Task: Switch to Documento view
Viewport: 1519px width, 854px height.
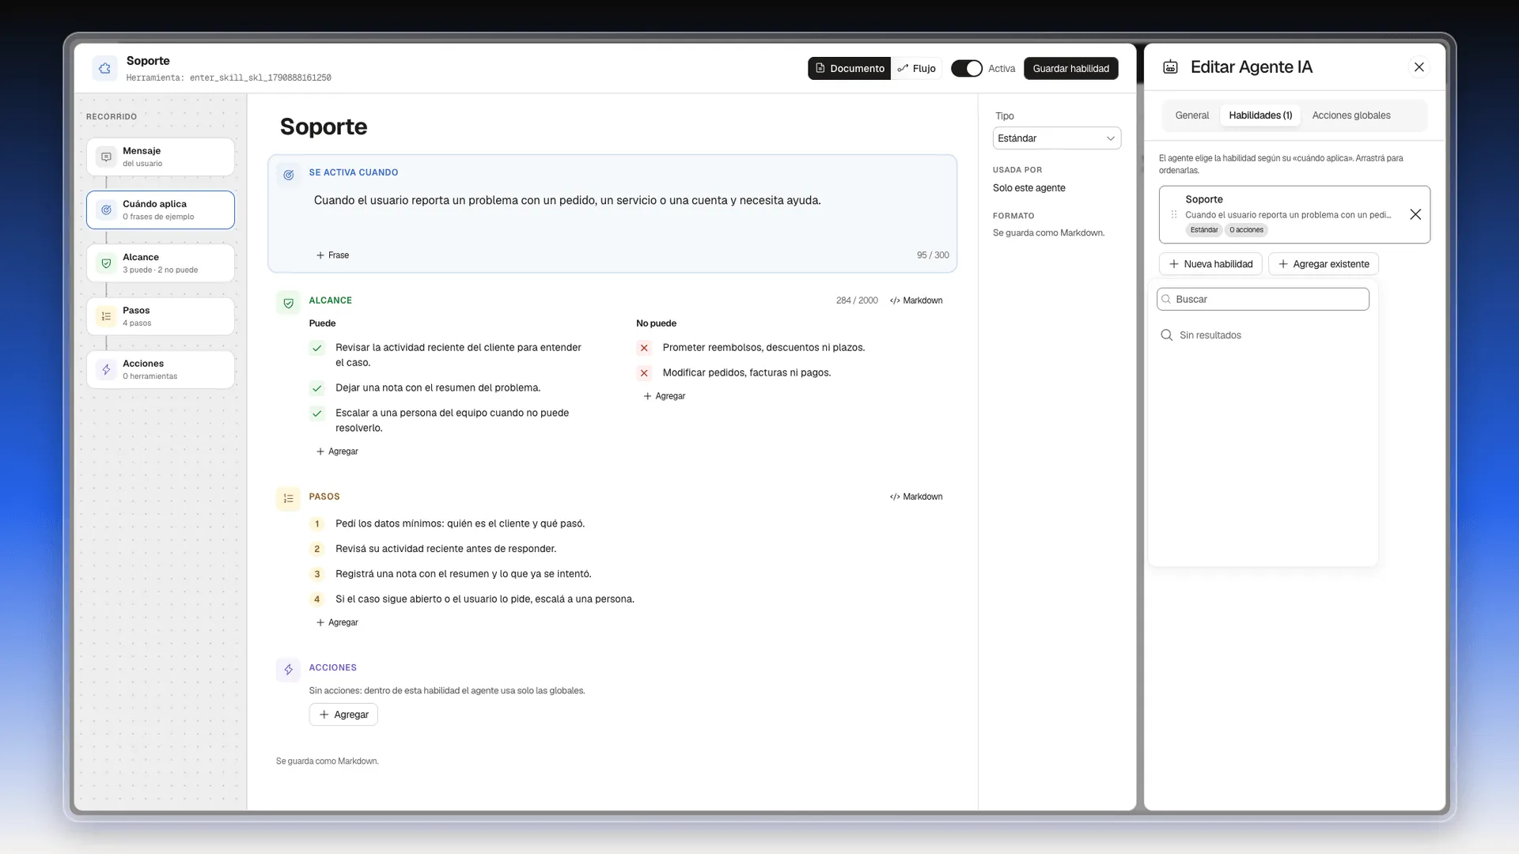Action: (850, 69)
